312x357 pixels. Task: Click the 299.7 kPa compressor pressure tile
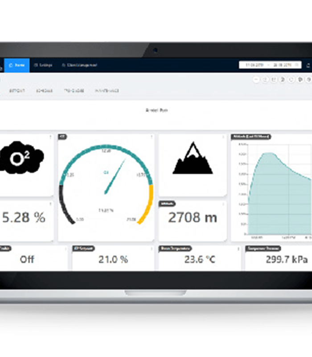coord(286,259)
